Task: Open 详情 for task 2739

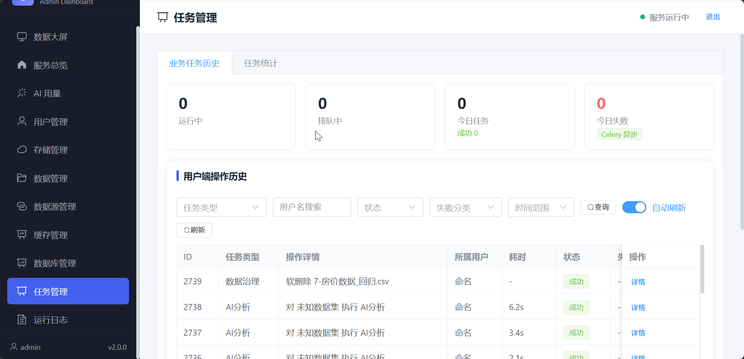Action: click(638, 282)
